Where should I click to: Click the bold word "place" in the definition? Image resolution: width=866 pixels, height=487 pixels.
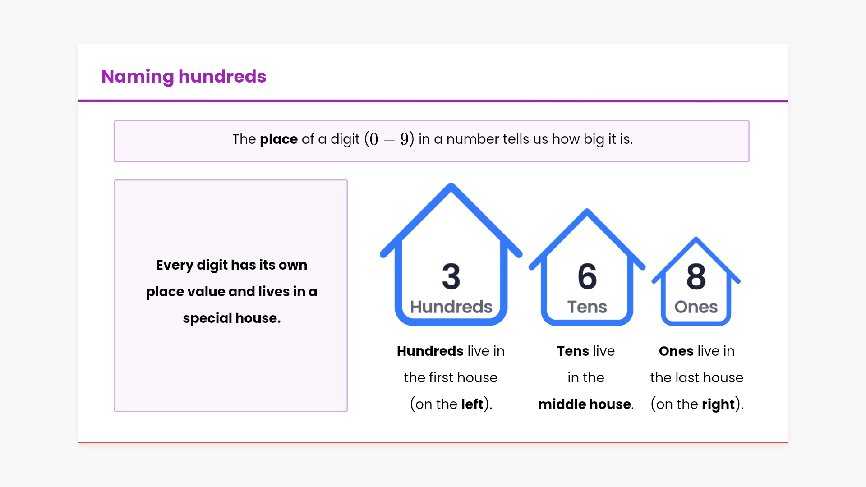pyautogui.click(x=279, y=139)
